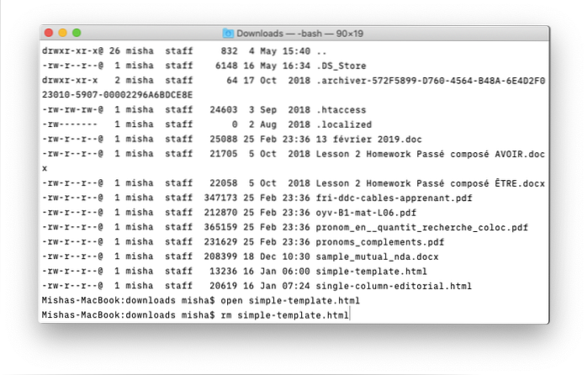The height and width of the screenshot is (375, 587).
Task: Click the yellow minimize window button
Action: [x=62, y=33]
